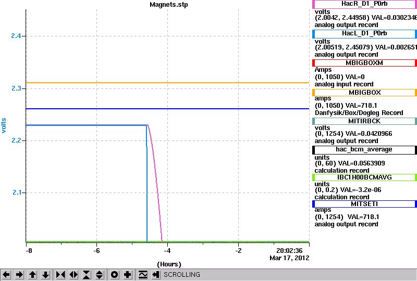Click the analog input record description
Viewport: 417px width, 281px height.
(x=344, y=84)
